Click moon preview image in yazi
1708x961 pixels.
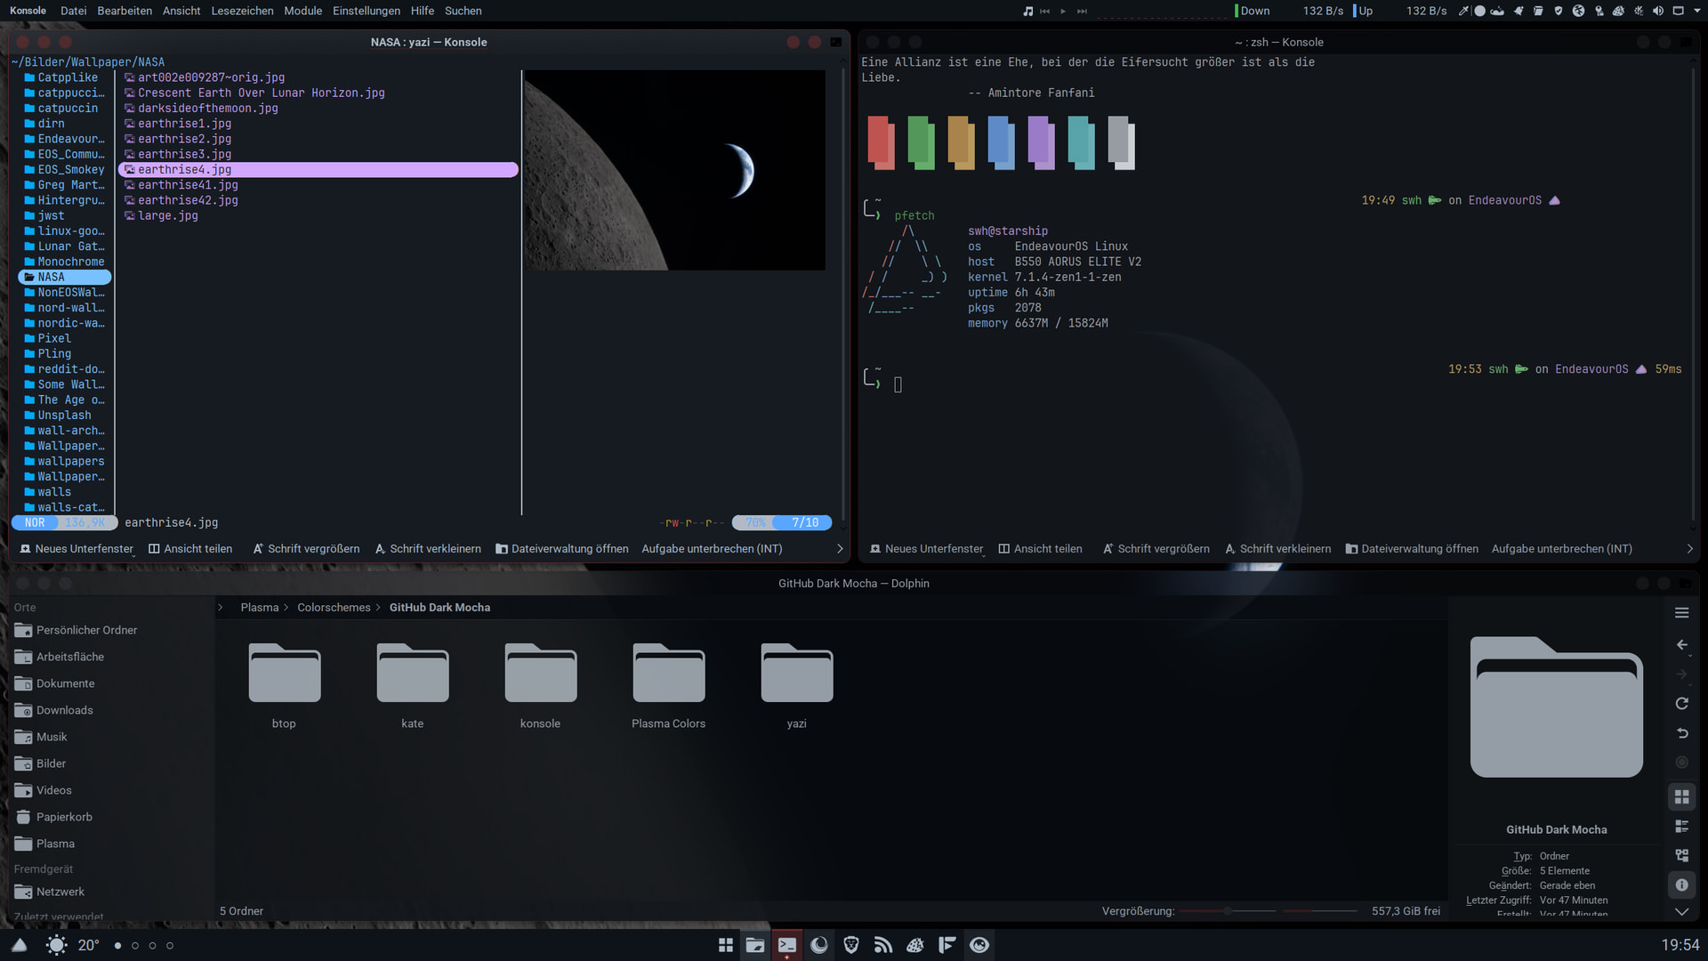coord(674,170)
